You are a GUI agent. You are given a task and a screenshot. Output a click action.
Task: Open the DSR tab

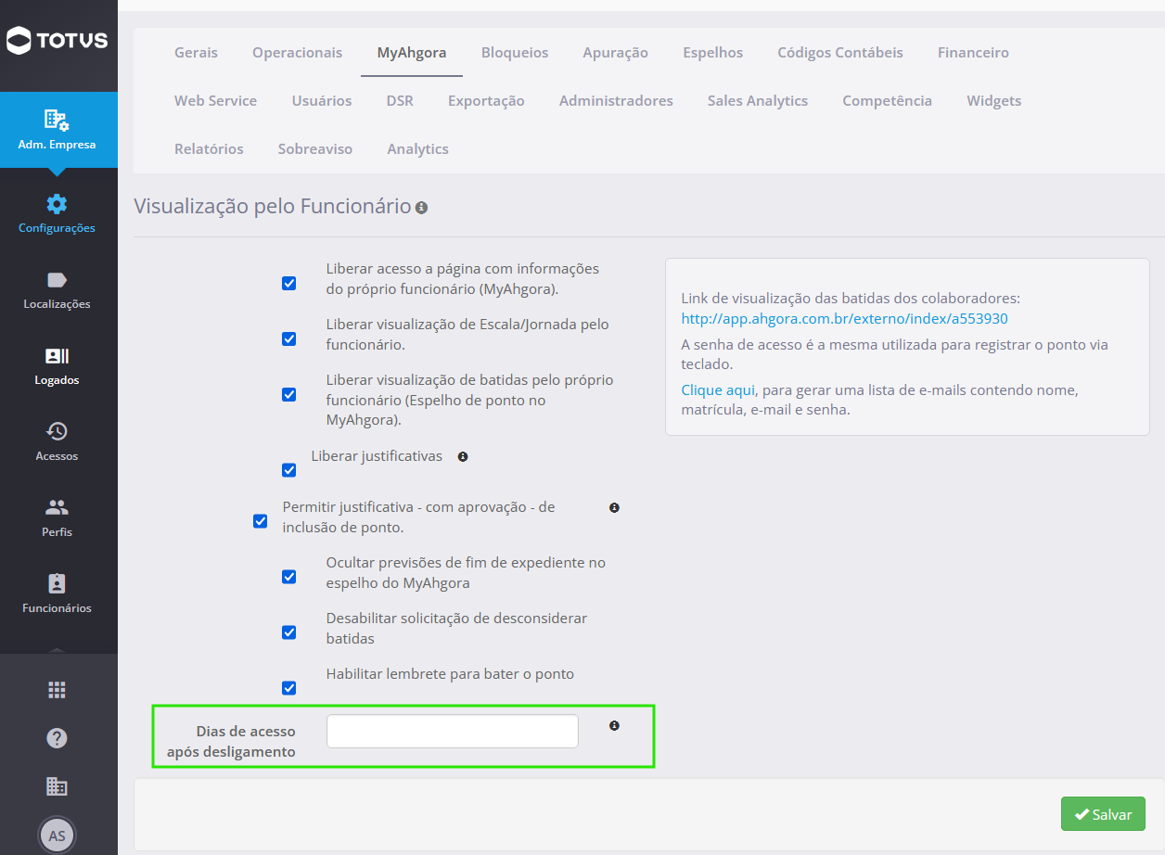coord(400,101)
